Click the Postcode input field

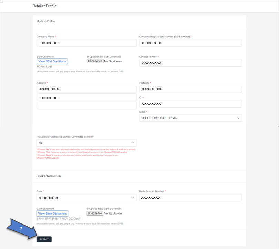[x=190, y=89]
